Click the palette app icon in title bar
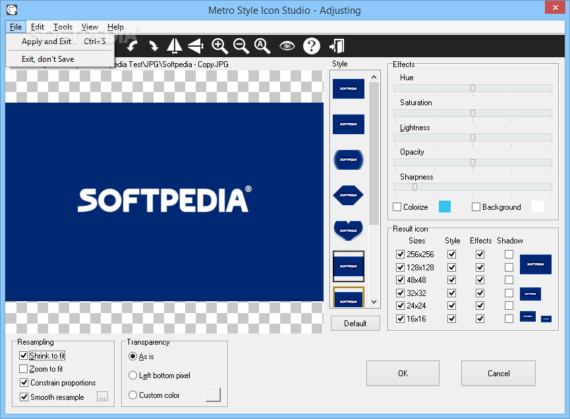The image size is (570, 419). click(12, 10)
